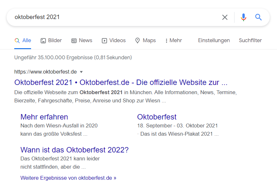The height and width of the screenshot is (187, 277).
Task: Click the News newspaper icon
Action: (74, 41)
